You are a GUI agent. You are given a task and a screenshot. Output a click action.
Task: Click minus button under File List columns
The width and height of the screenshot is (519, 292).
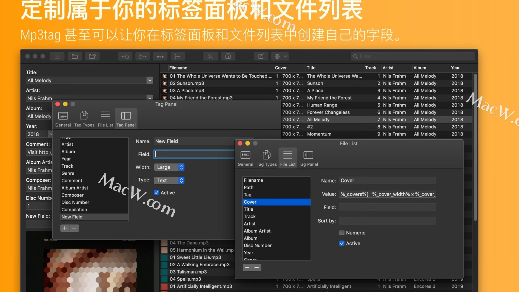(257, 267)
